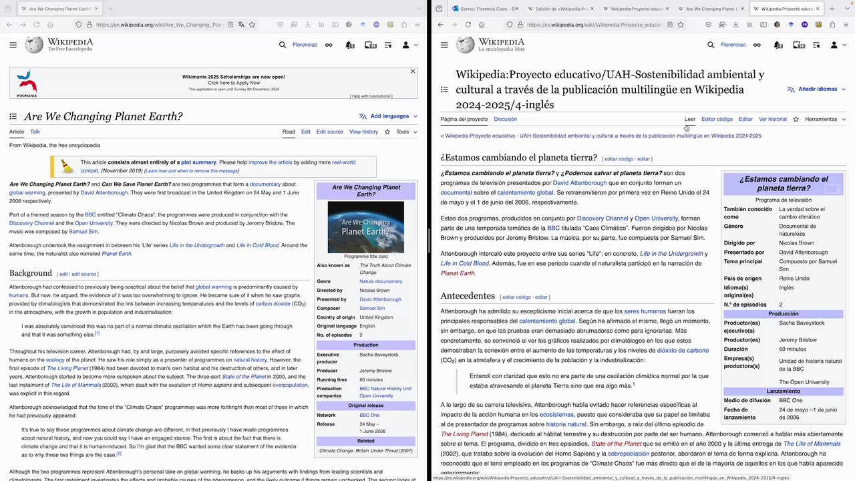Click Florenciac username on English Wikipedia
Viewport: 855px width, 481px height.
click(x=305, y=45)
